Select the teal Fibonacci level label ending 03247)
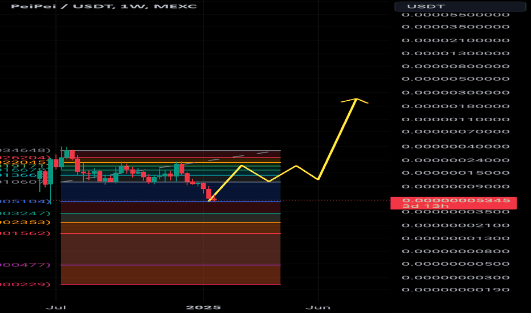 pos(25,213)
